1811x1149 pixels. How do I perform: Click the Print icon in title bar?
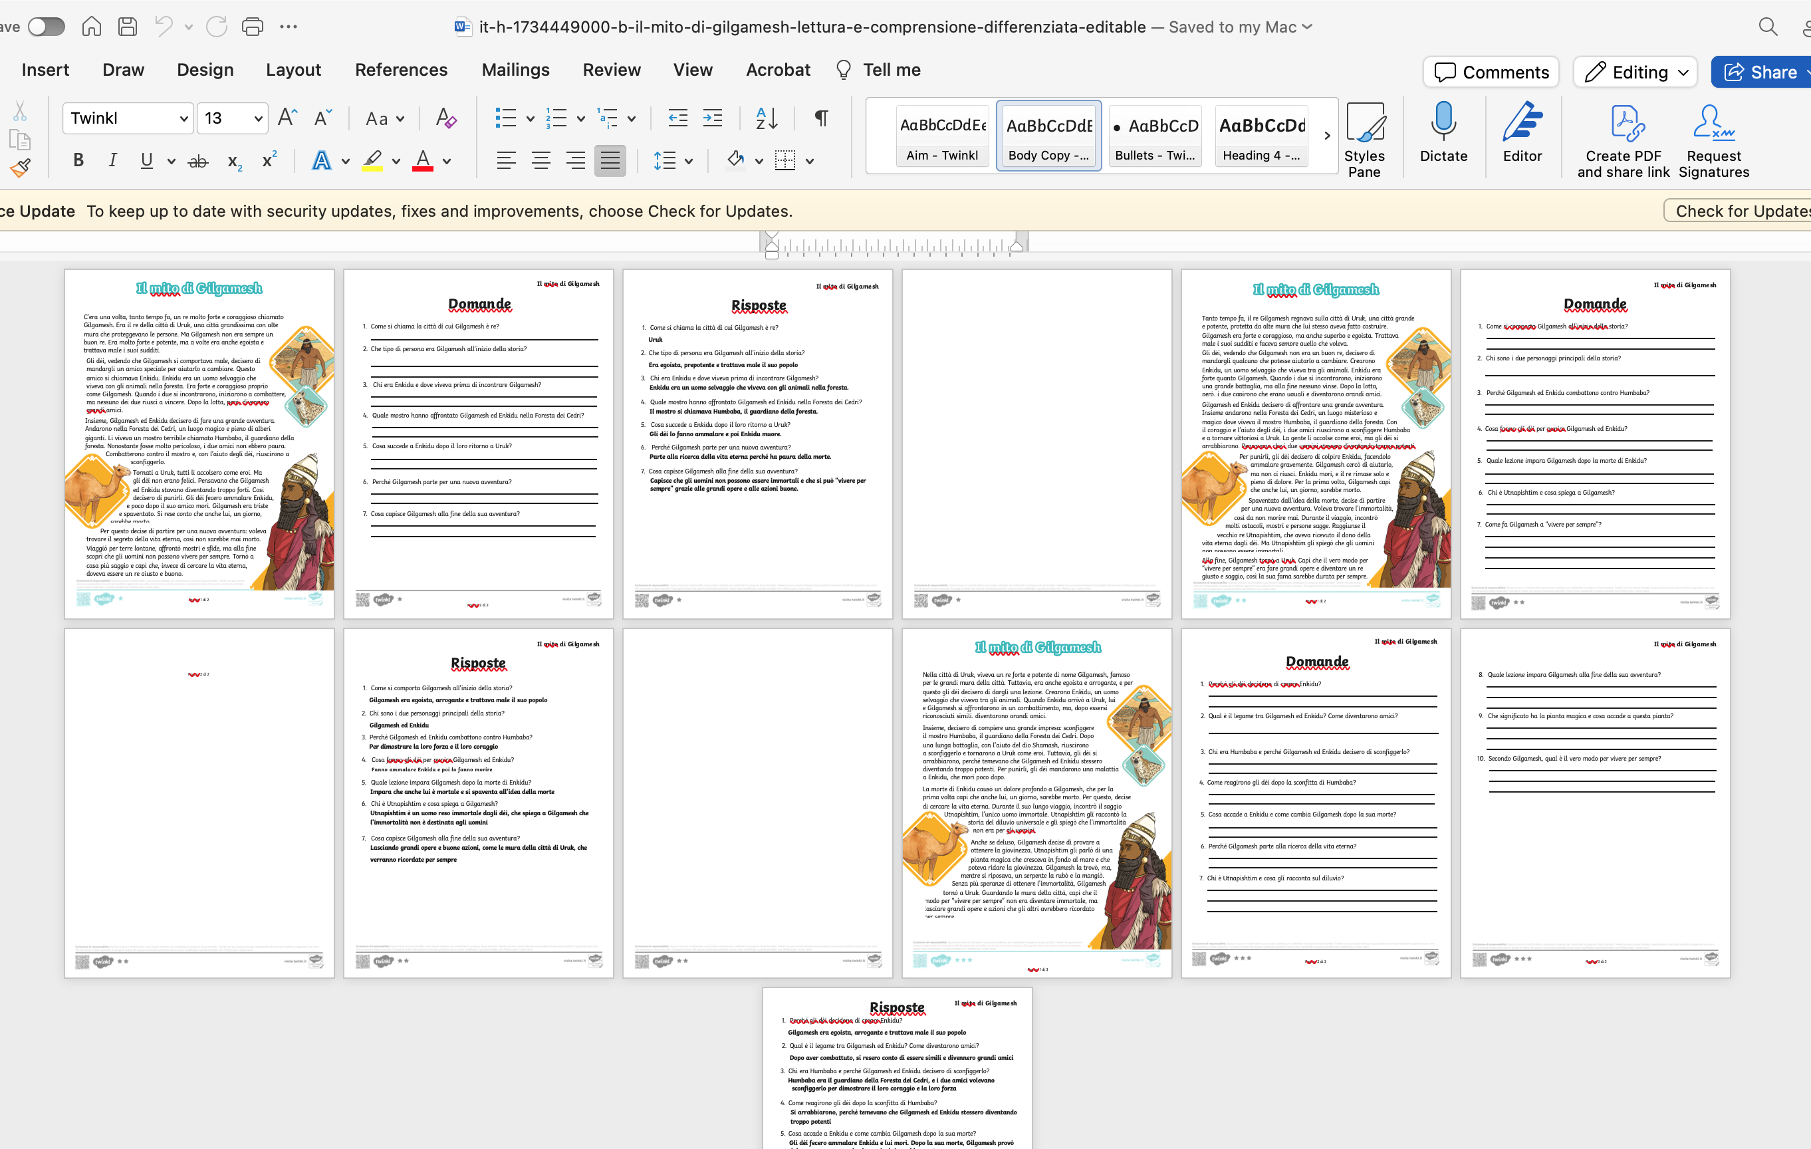[x=253, y=27]
